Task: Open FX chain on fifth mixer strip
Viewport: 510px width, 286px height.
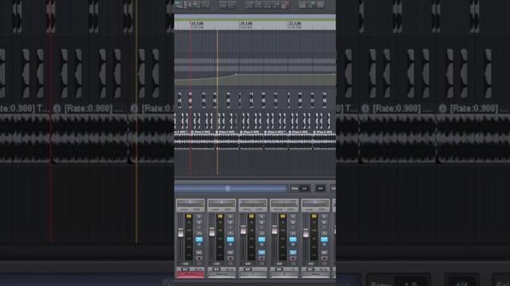Action: click(x=324, y=227)
